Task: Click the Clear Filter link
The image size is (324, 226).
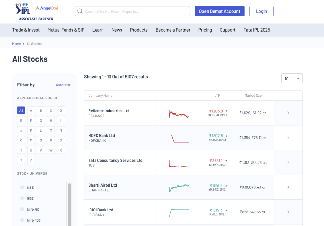Action: pos(63,85)
